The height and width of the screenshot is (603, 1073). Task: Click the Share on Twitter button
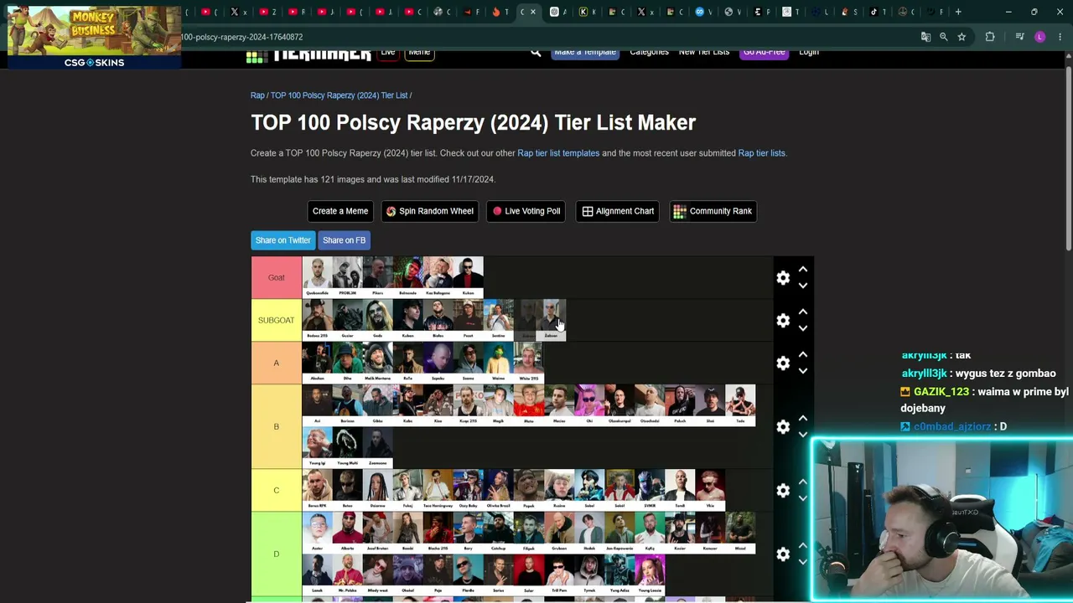click(283, 240)
